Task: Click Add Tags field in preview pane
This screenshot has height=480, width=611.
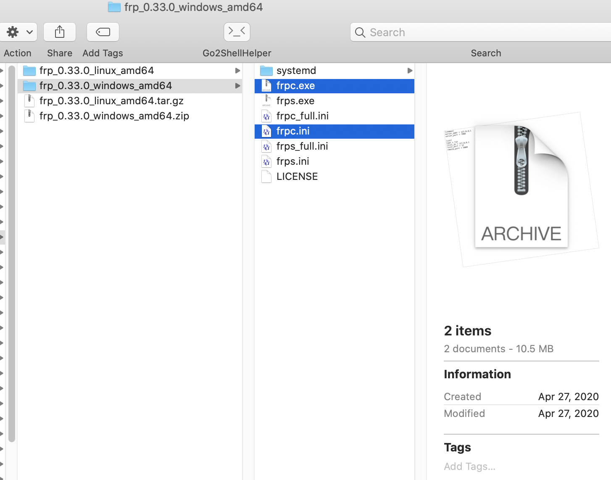Action: tap(470, 467)
